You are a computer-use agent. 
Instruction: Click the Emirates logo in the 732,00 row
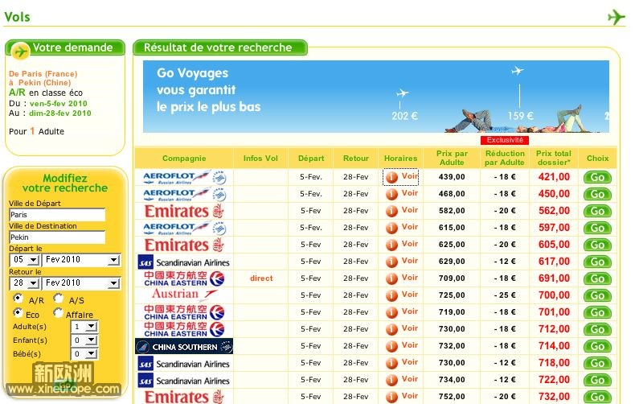(184, 397)
